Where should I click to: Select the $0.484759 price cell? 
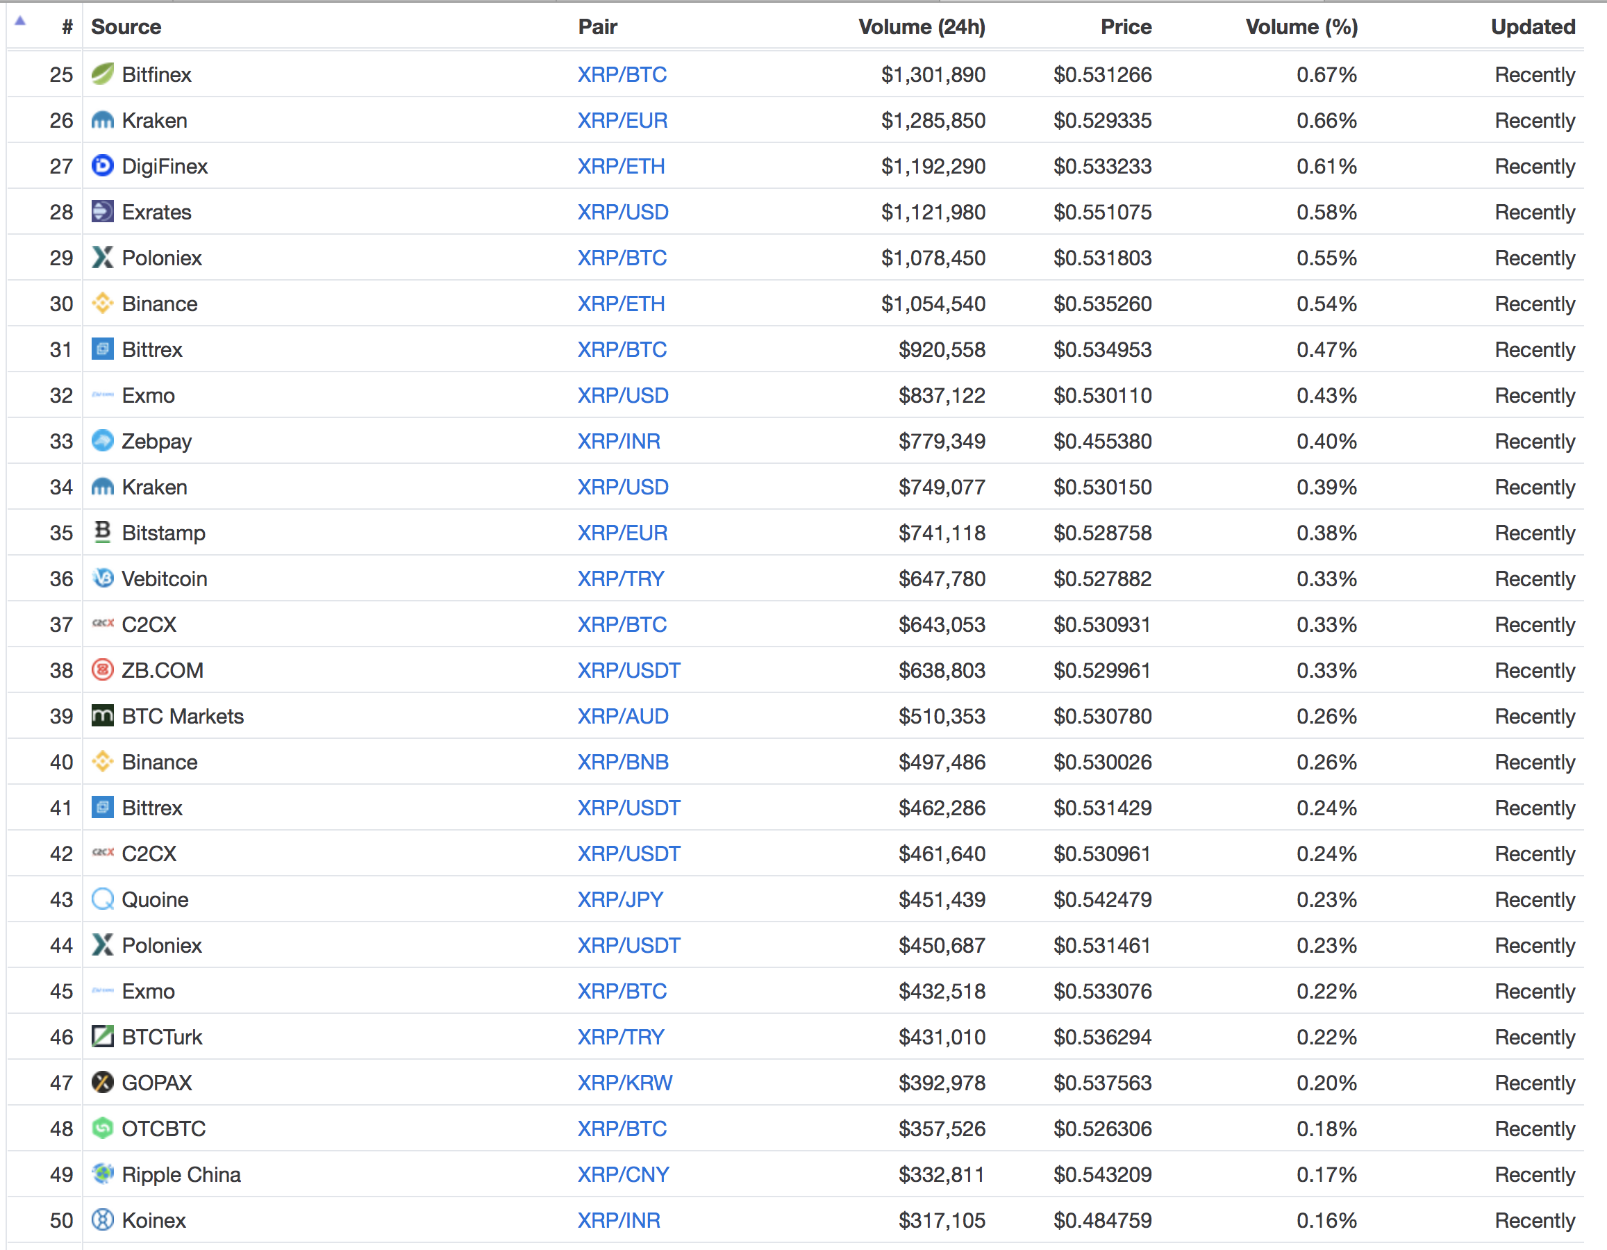tap(1102, 1221)
